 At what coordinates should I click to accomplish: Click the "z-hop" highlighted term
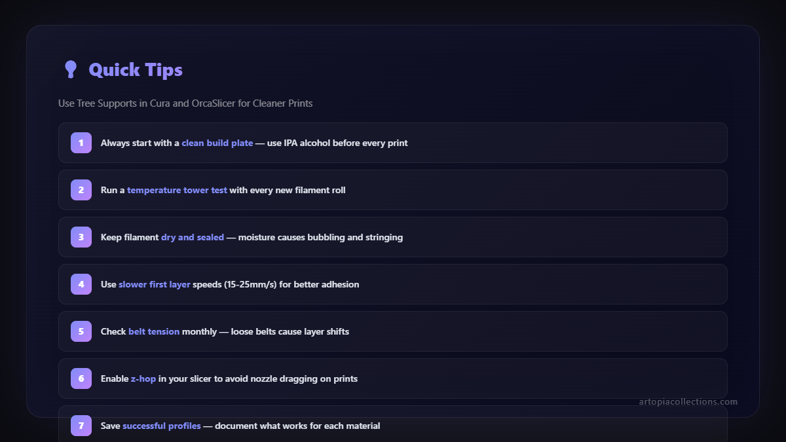tap(143, 378)
